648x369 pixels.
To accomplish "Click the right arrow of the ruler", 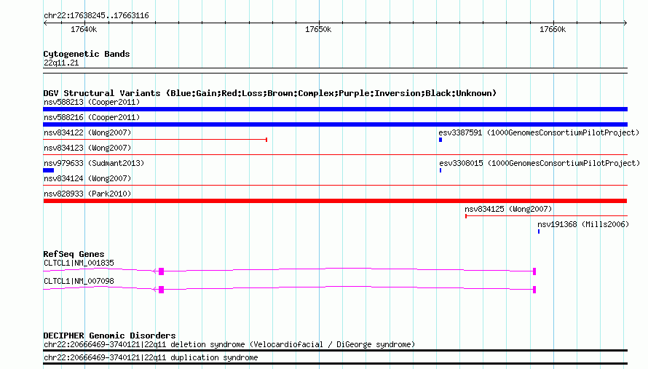I will point(625,23).
